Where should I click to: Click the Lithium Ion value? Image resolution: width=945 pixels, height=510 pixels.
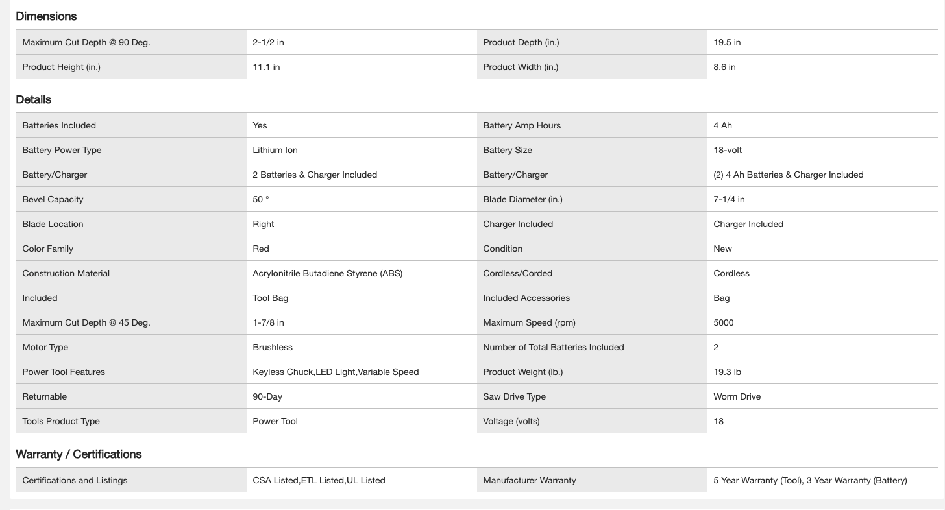tap(275, 150)
